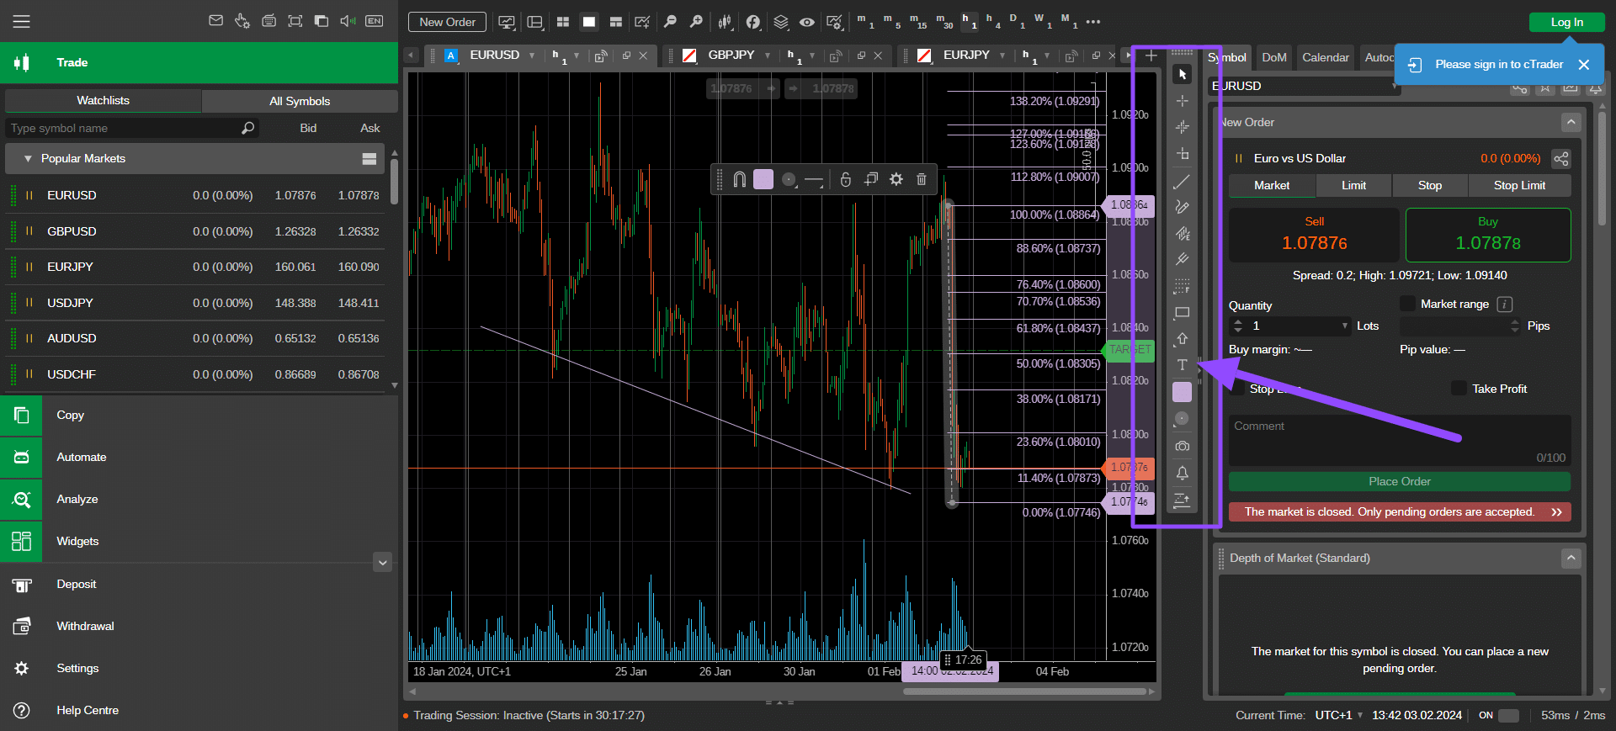This screenshot has width=1616, height=731.
Task: Select the pencil freehand drawing tool
Action: 1183,207
